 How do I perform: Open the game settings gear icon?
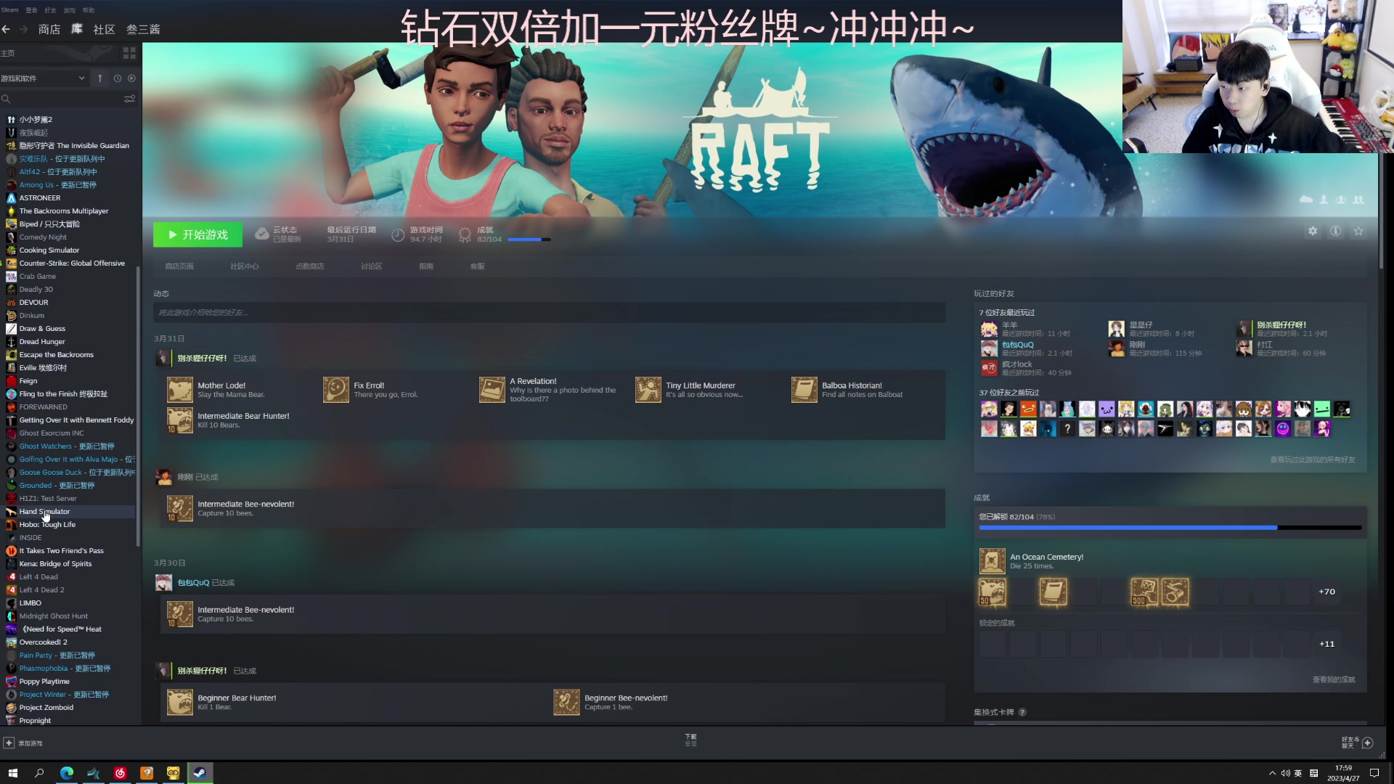(x=1313, y=231)
